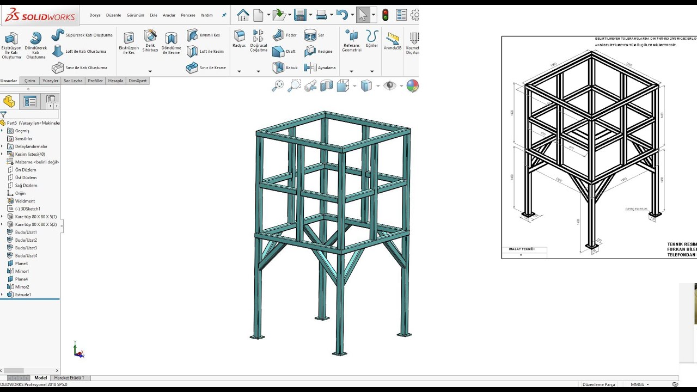Image resolution: width=697 pixels, height=392 pixels.
Task: Expand the Geçmiş tree node
Action: point(2,131)
